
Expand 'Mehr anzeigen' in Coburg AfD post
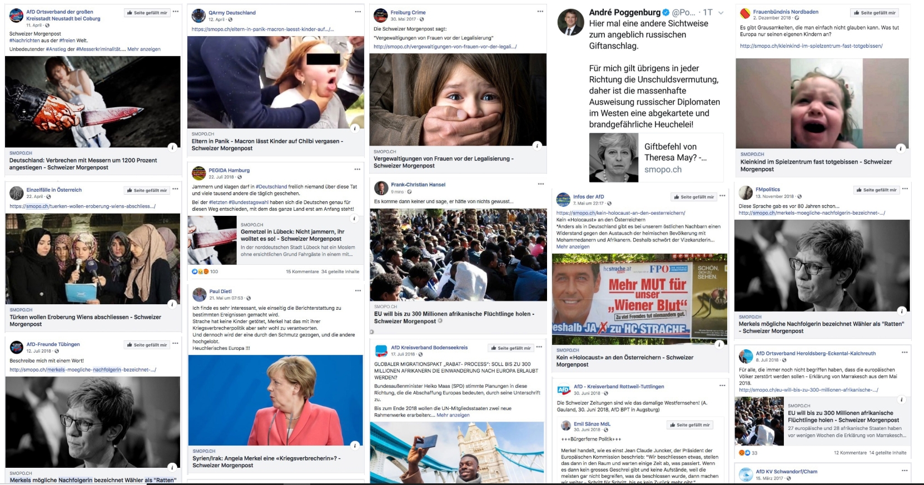click(144, 49)
